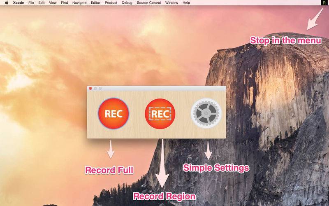Open the Help menu
Screen dimensions: 329x206
tap(186, 3)
